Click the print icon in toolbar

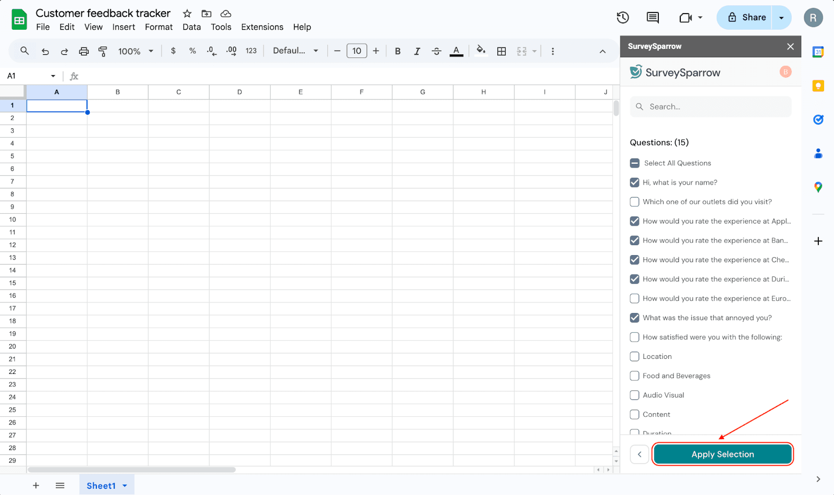[x=83, y=51]
